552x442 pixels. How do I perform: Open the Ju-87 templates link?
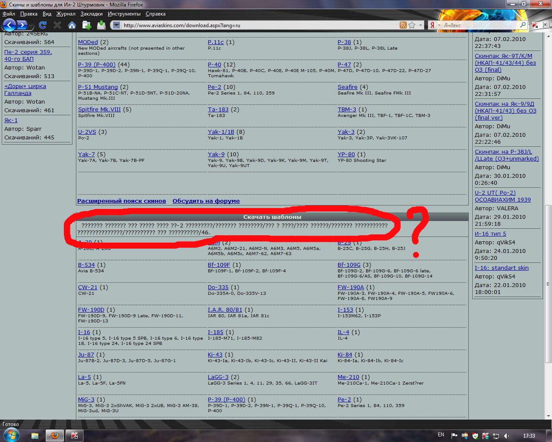tap(86, 355)
